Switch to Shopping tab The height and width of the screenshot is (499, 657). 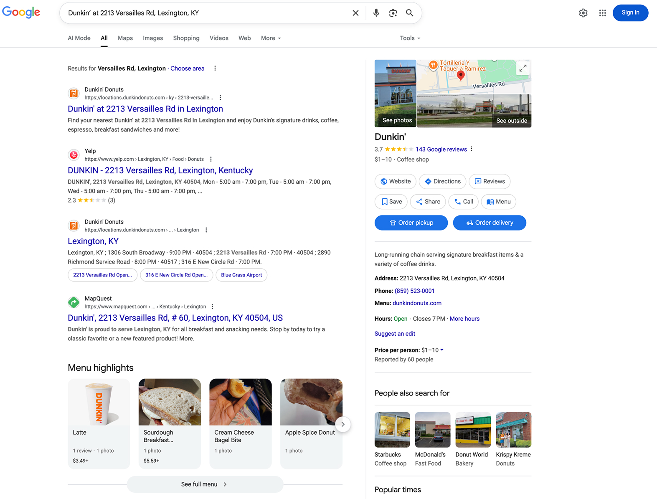(x=186, y=38)
